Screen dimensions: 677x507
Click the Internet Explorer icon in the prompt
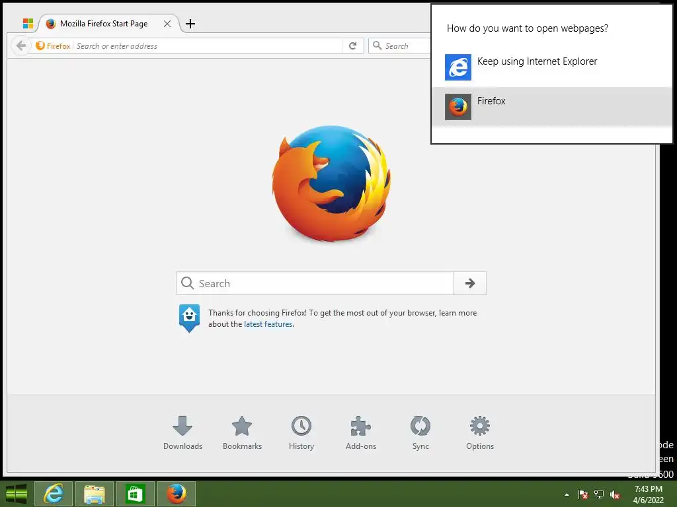pos(458,67)
